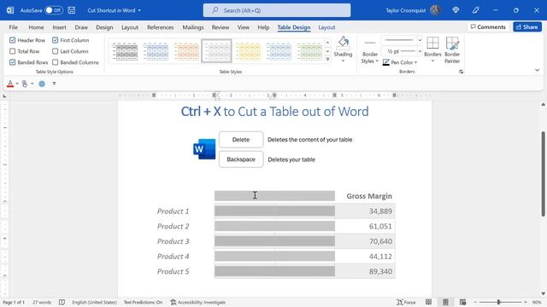Viewport: 547px width, 307px height.
Task: Click zoom out minus button
Action: tap(475, 302)
